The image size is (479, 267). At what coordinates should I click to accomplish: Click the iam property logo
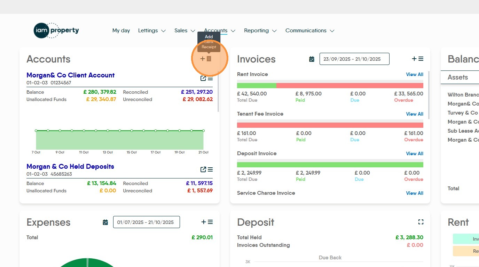pyautogui.click(x=56, y=31)
